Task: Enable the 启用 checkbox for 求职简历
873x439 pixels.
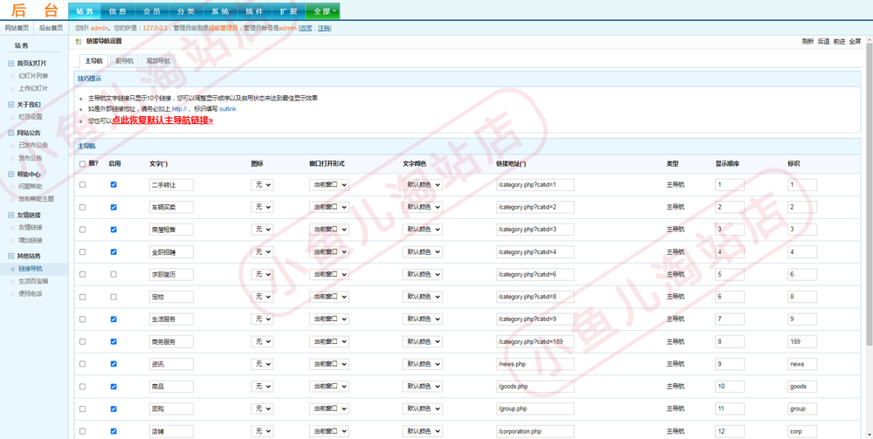Action: pyautogui.click(x=113, y=274)
